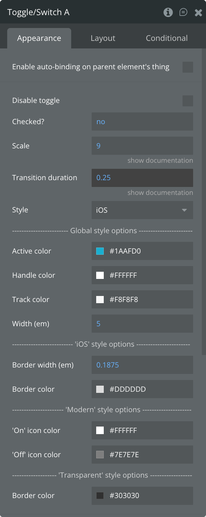Click the Transition duration input field
206x517 pixels.
[142, 178]
